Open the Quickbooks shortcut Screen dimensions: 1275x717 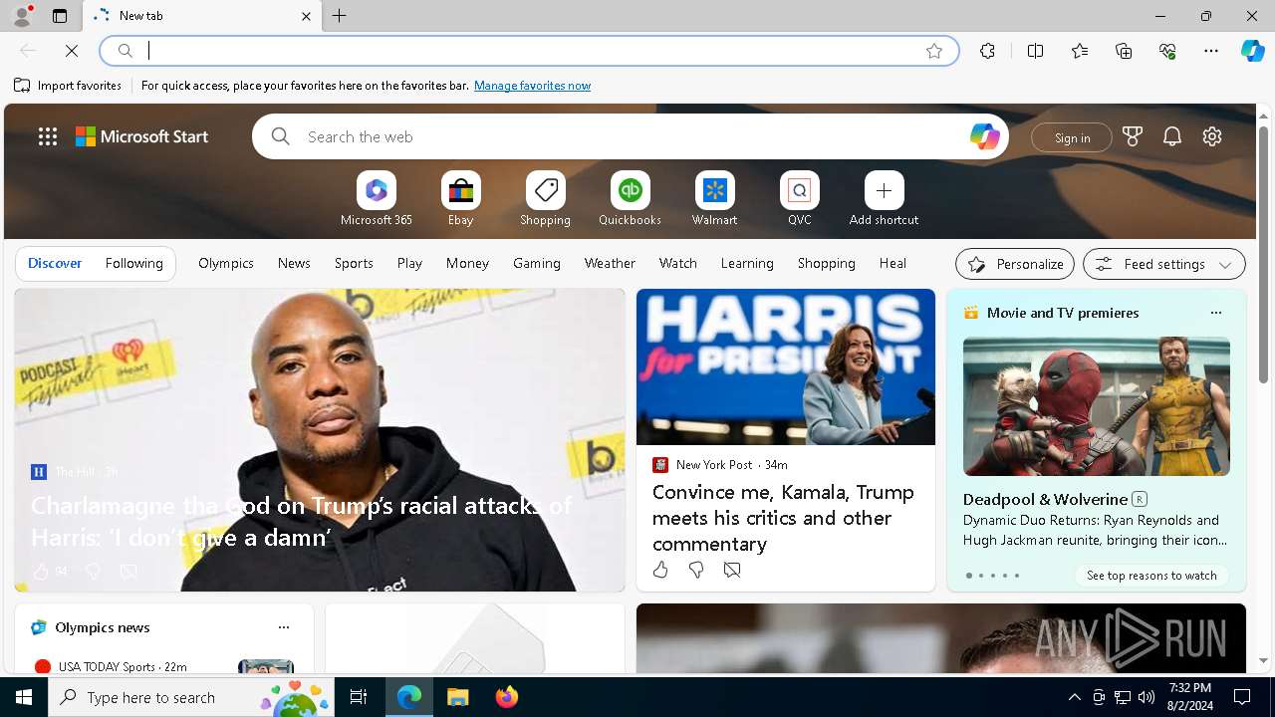pyautogui.click(x=630, y=199)
